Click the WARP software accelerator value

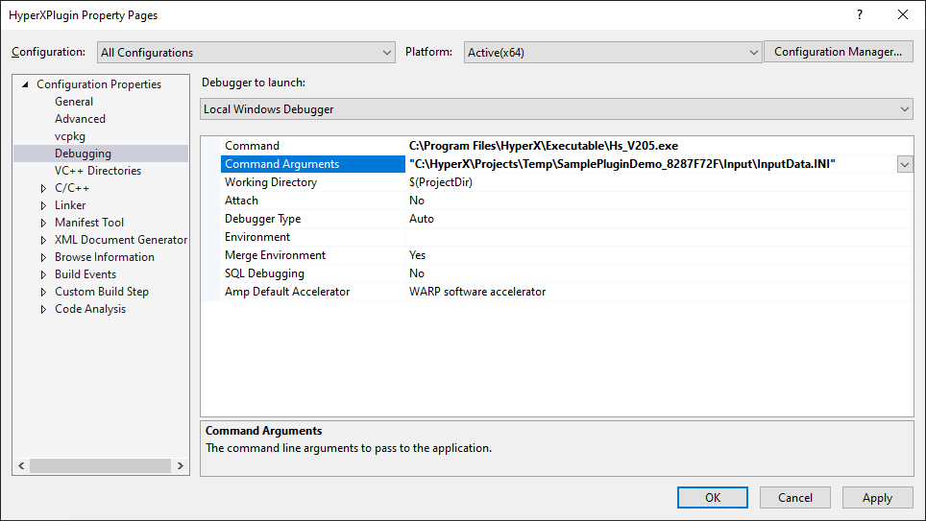tap(477, 292)
